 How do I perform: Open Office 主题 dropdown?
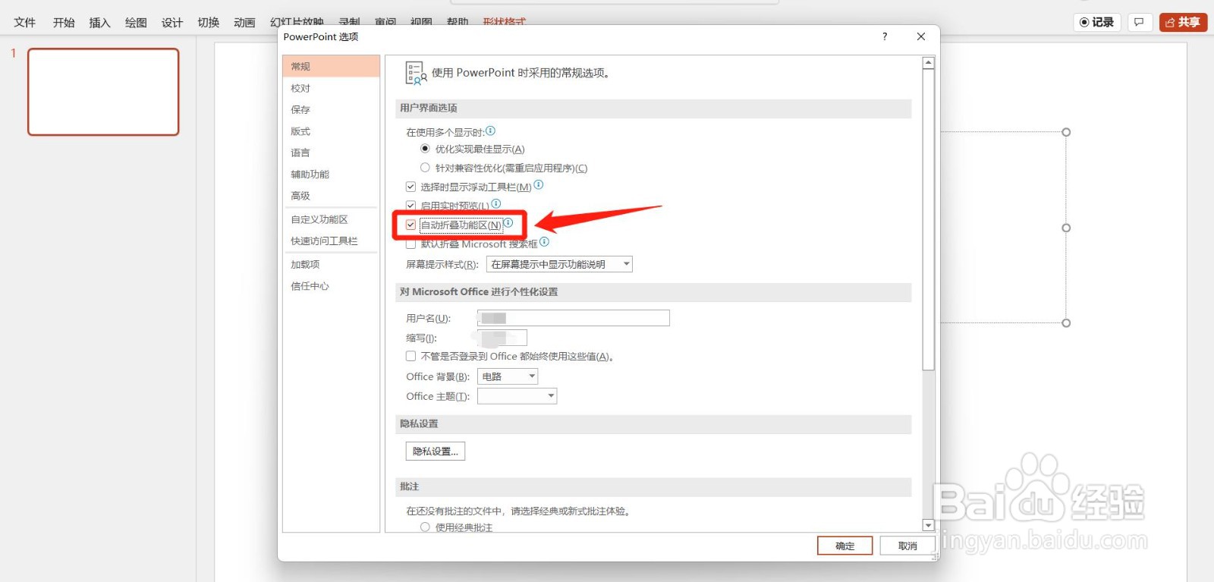pos(517,396)
